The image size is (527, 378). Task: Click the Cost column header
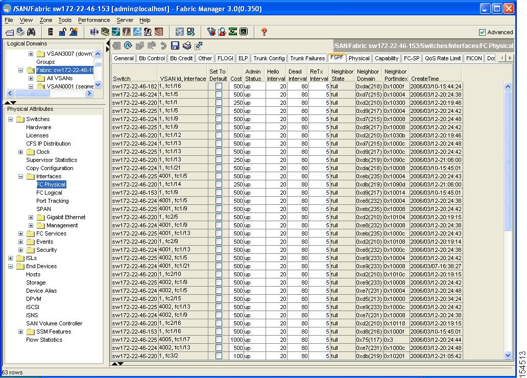click(236, 79)
